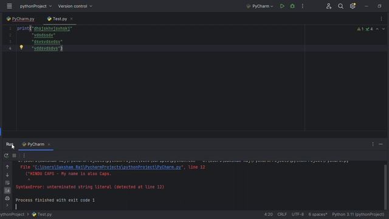389x219 pixels.
Task: Select the Test.py editor tab
Action: coord(57,19)
